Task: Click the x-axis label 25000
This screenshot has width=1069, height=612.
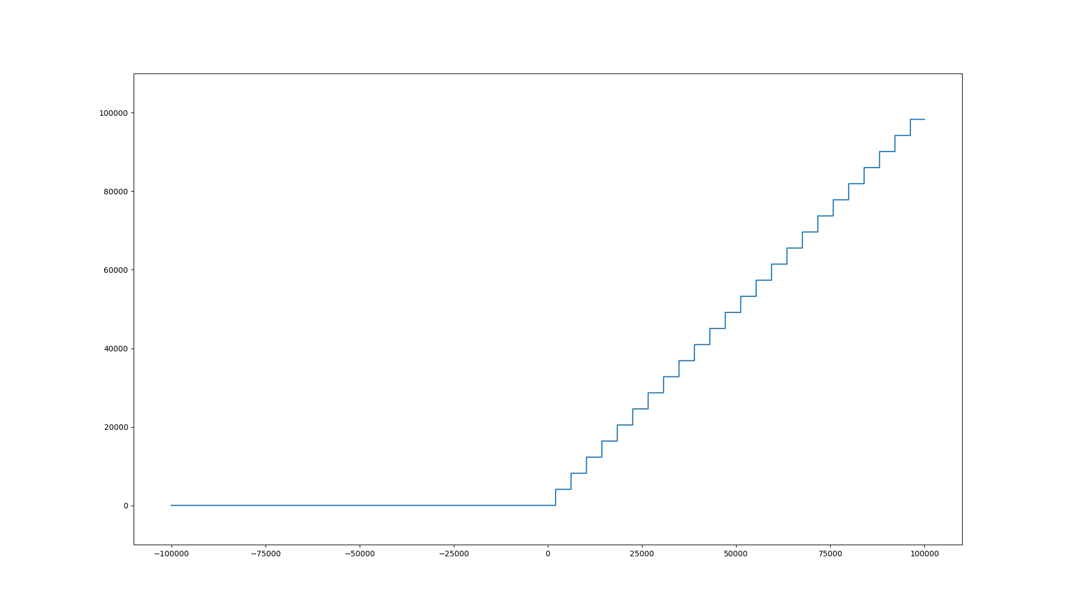Action: click(642, 554)
